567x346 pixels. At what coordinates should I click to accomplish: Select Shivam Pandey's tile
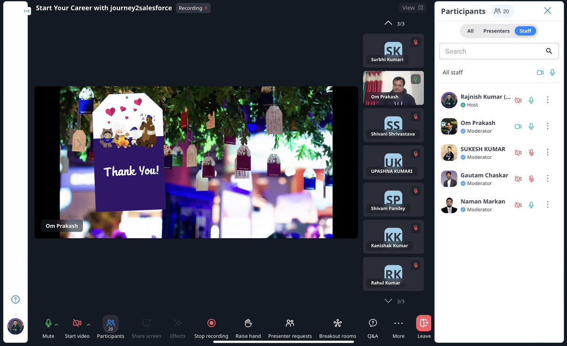[393, 200]
